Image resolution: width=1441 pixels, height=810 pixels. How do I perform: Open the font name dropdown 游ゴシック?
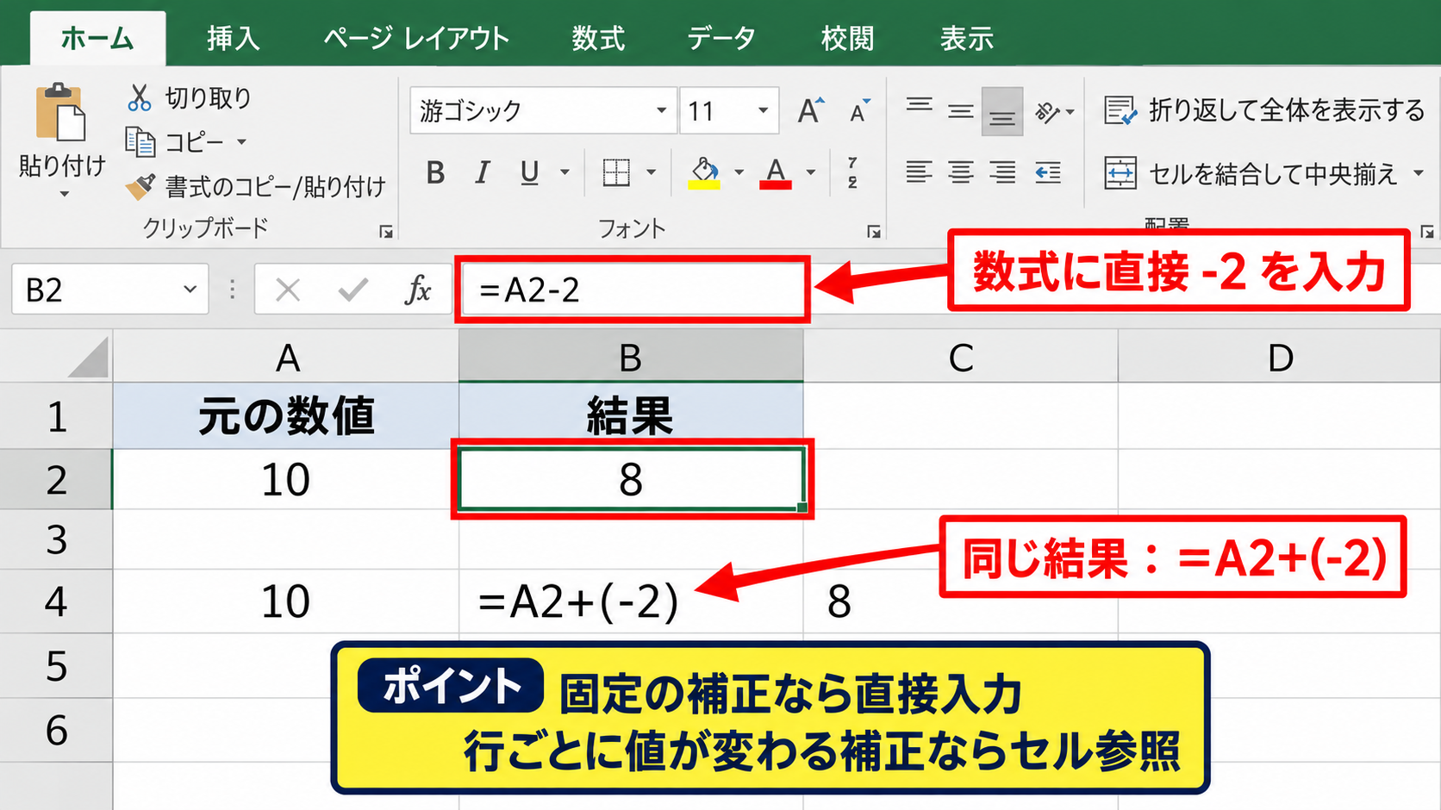[x=661, y=110]
